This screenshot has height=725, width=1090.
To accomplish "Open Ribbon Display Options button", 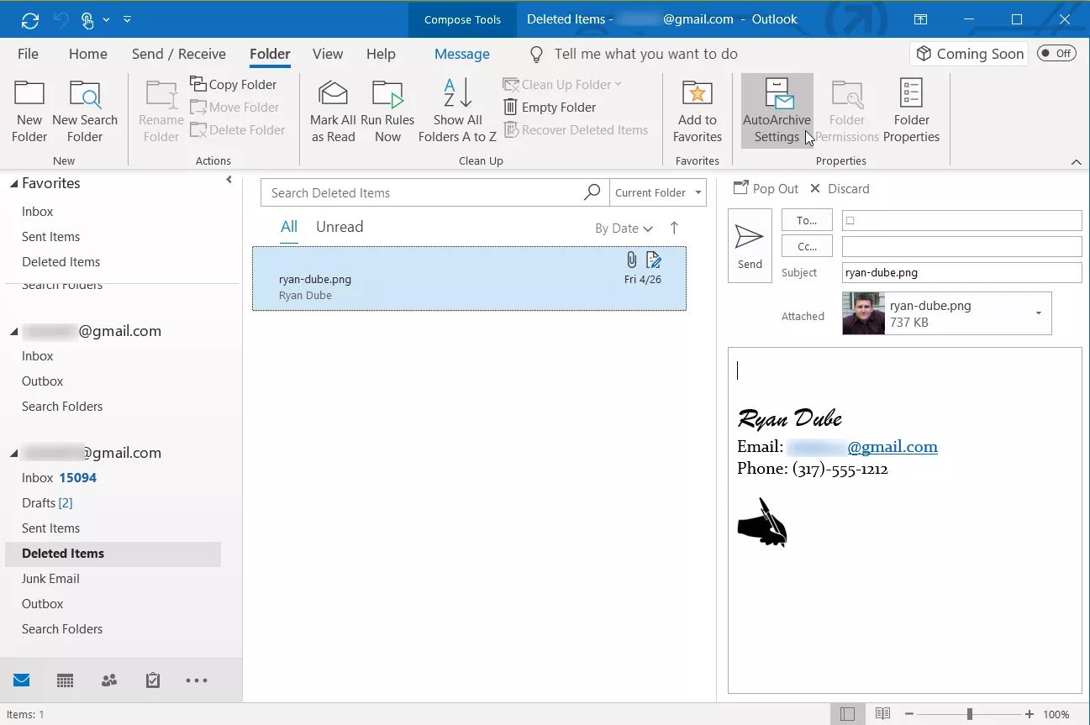I will pyautogui.click(x=921, y=19).
